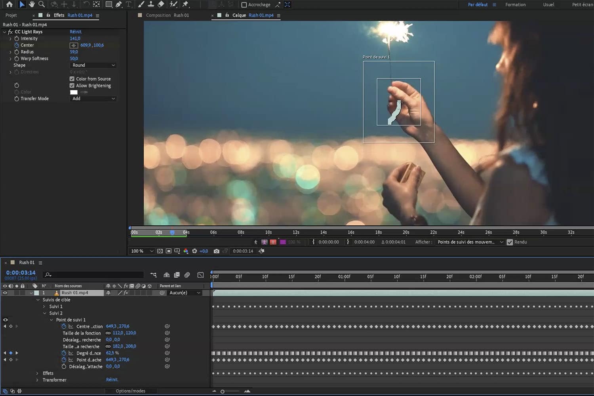
Task: Toggle keyframe diamond for Degré d..nce
Action: (x=11, y=353)
